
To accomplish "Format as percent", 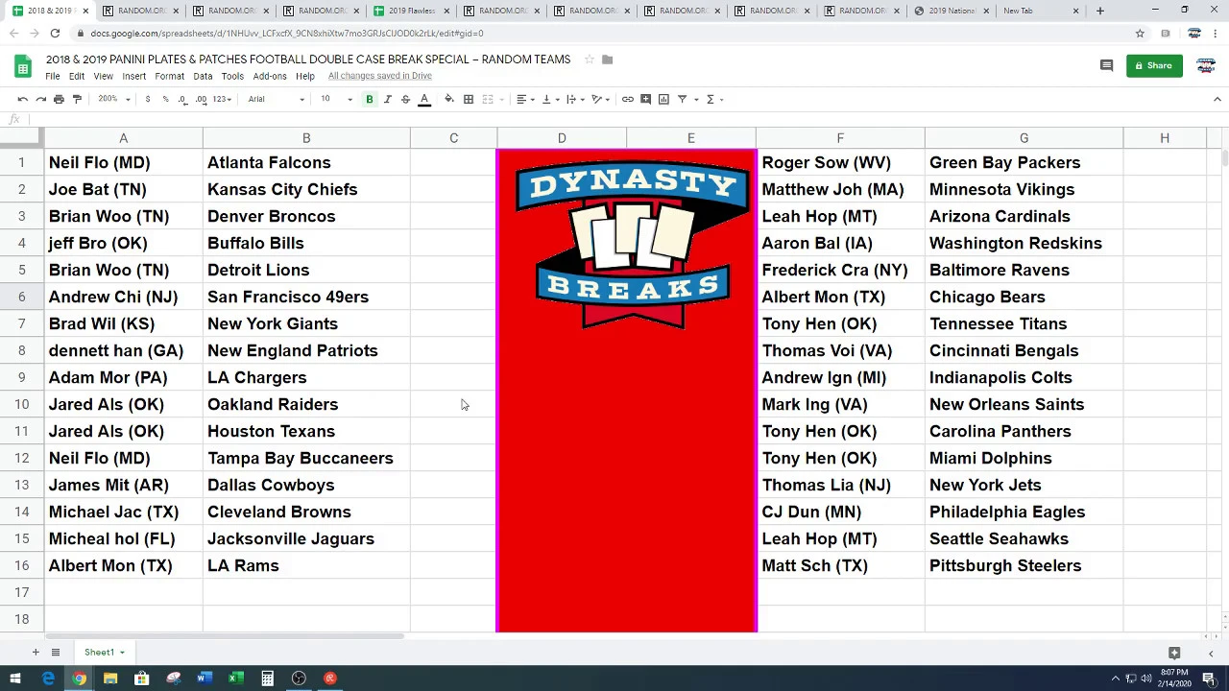I will (165, 99).
